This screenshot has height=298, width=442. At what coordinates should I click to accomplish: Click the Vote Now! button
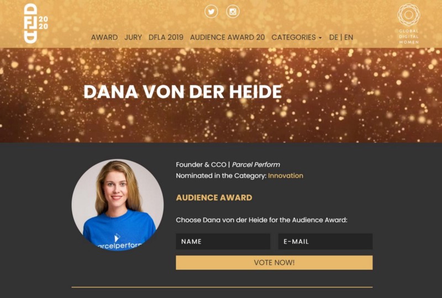coord(274,263)
